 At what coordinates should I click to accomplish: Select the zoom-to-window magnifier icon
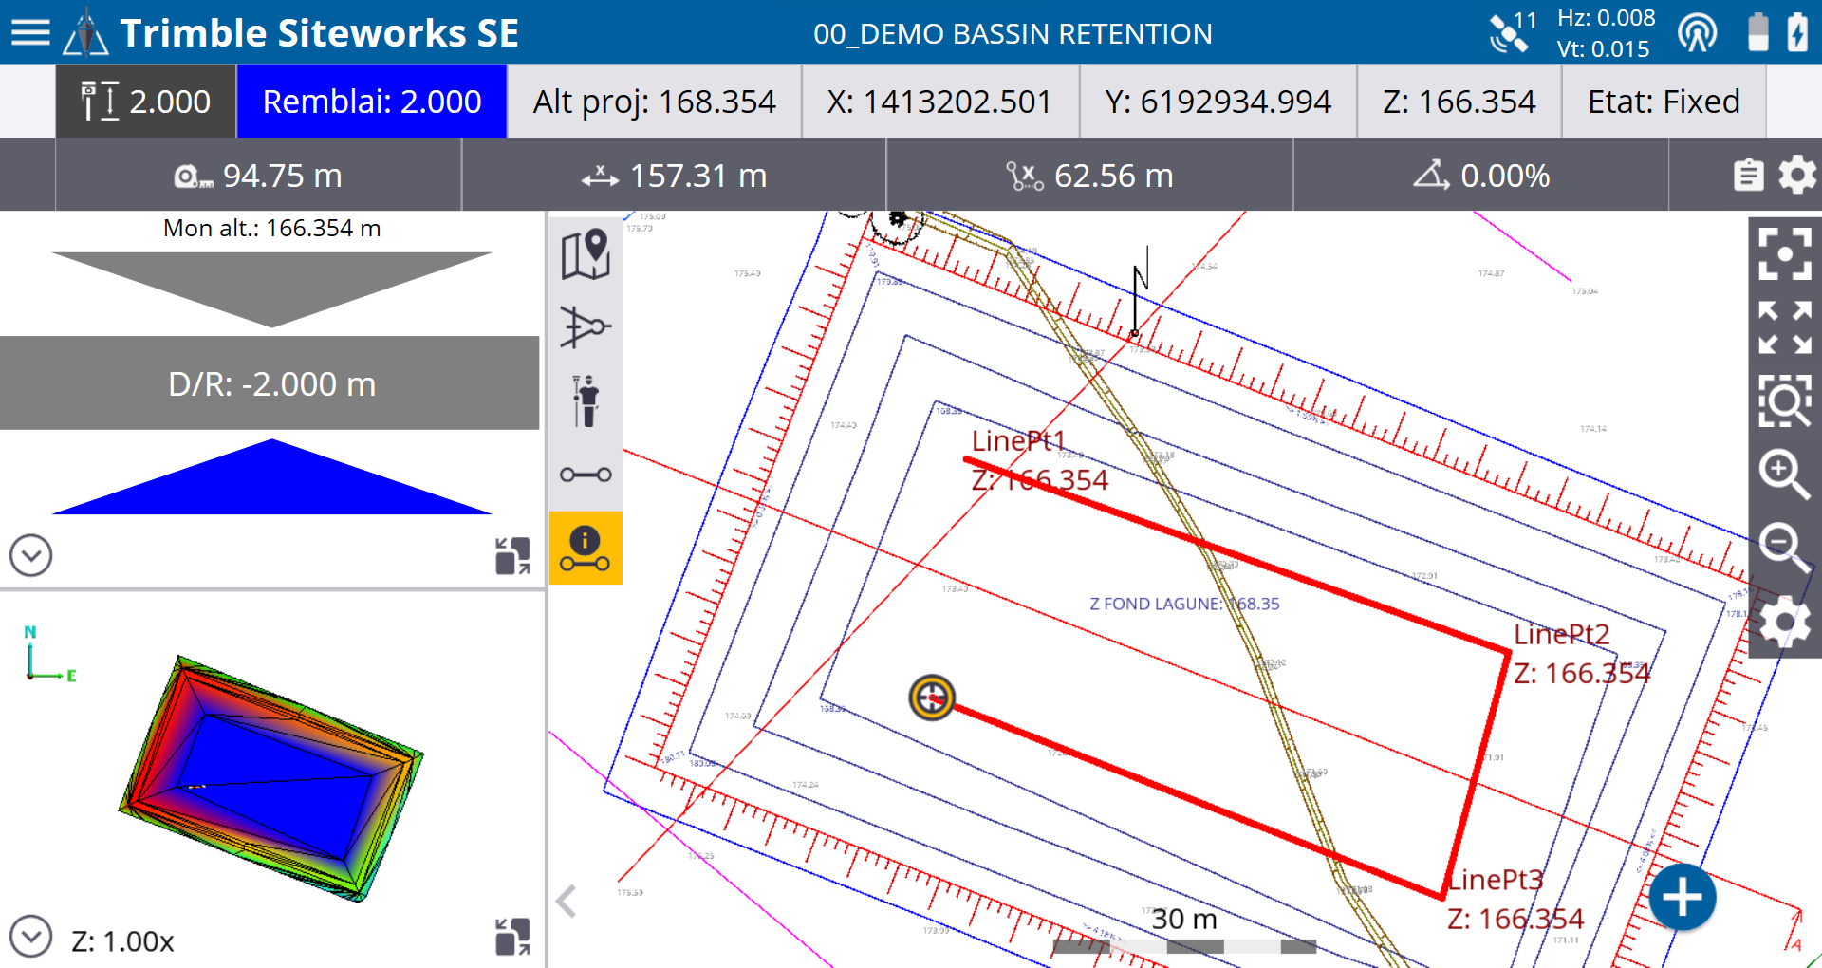pyautogui.click(x=1785, y=401)
